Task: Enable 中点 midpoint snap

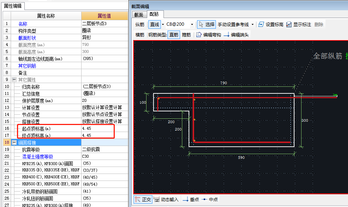Action: tap(210, 200)
